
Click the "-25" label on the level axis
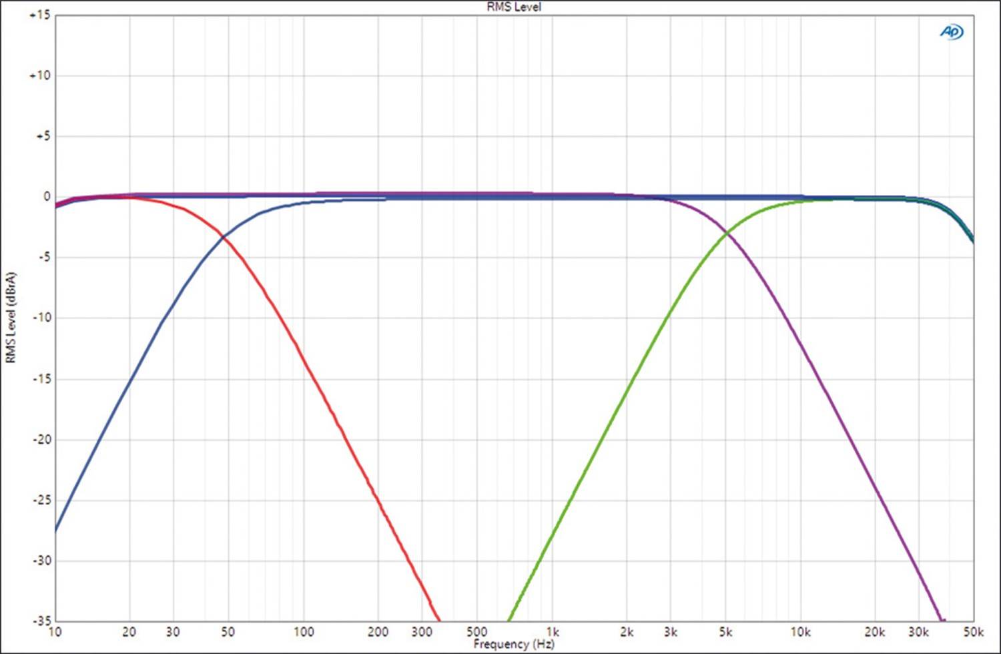pyautogui.click(x=41, y=500)
